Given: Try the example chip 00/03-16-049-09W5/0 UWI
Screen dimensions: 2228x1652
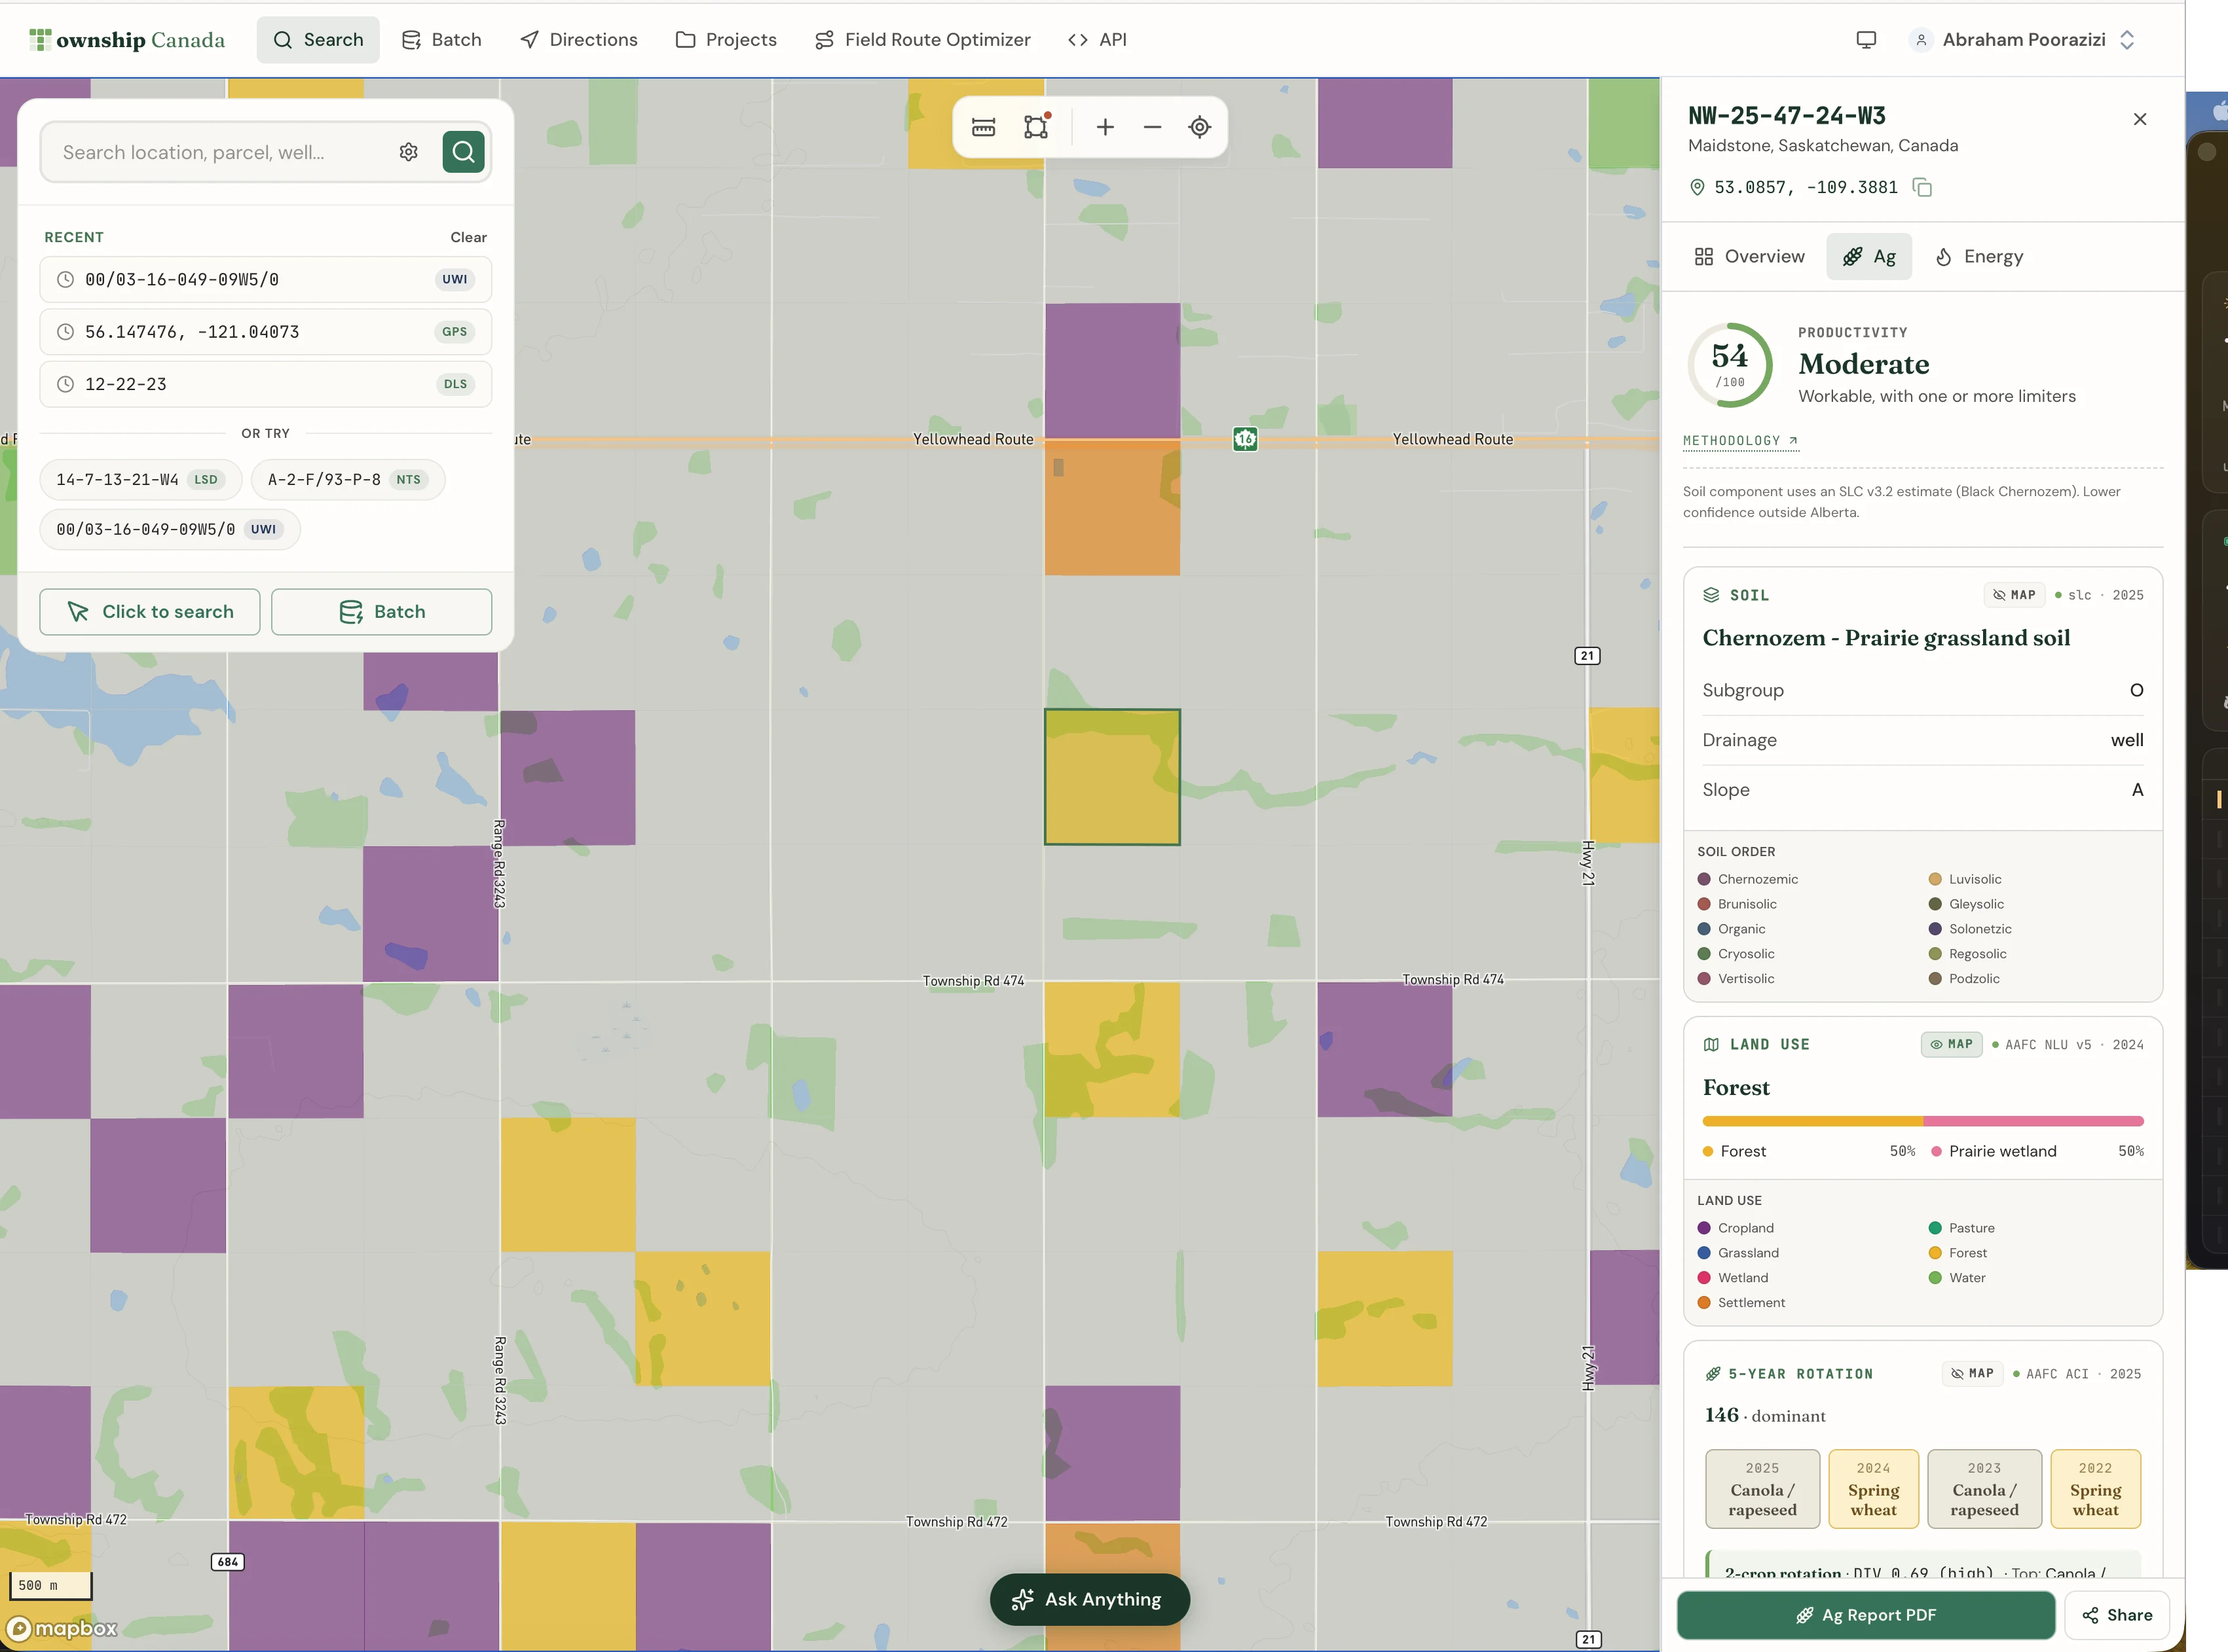Looking at the screenshot, I should tap(169, 529).
